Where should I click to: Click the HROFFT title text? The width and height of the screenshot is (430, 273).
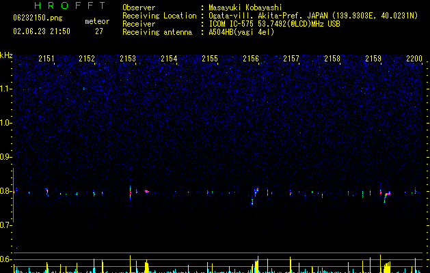[70, 5]
